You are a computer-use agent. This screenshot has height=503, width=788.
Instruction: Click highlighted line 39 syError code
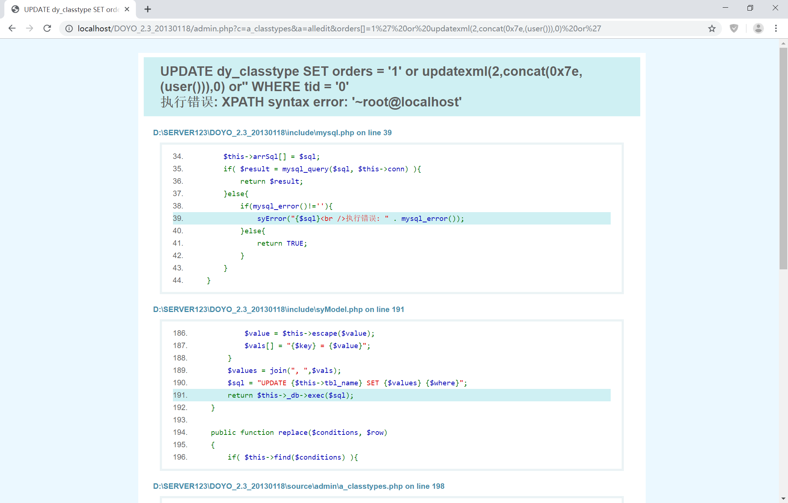(x=360, y=218)
